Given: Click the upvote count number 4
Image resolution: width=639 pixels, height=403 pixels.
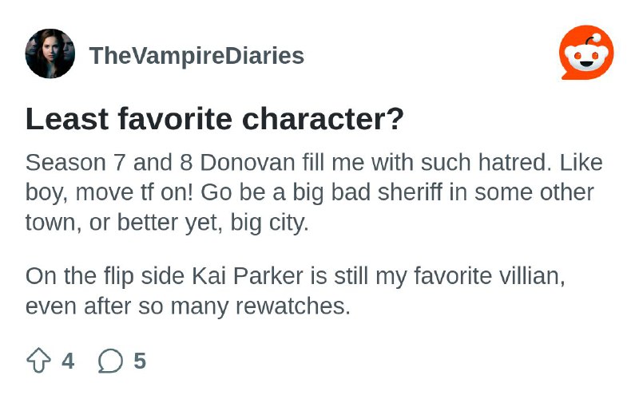Looking at the screenshot, I should tap(68, 361).
